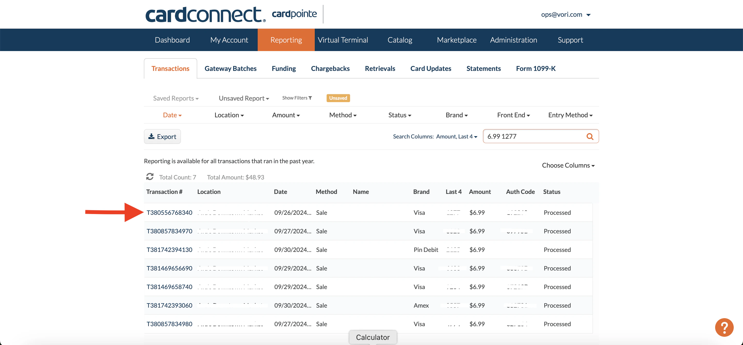This screenshot has width=743, height=345.
Task: Open the orange help question mark bubble
Action: click(724, 327)
